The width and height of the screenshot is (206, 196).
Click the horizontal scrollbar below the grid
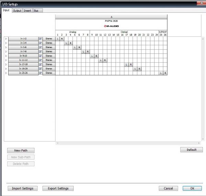pos(127,143)
